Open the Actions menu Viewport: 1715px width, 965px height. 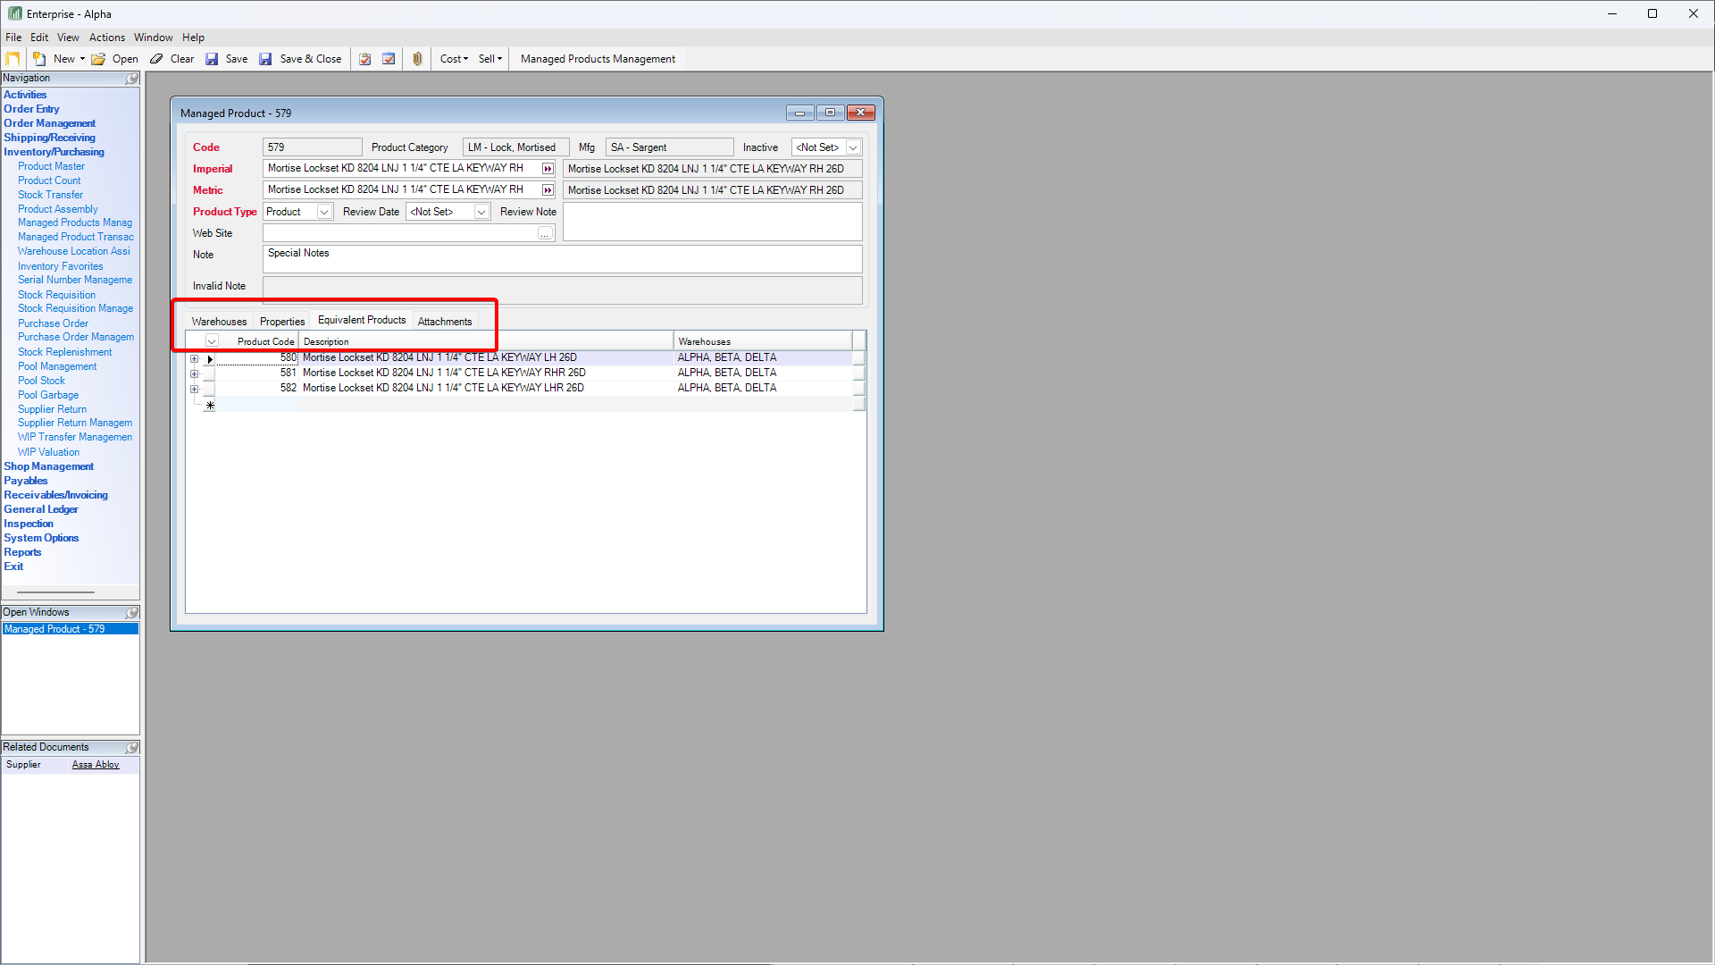(x=106, y=38)
